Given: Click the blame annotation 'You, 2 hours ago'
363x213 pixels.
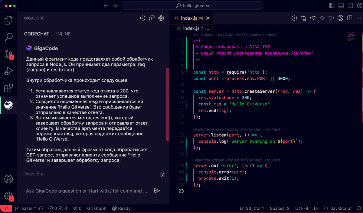Looking at the screenshot, I should click(x=208, y=35).
